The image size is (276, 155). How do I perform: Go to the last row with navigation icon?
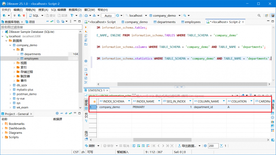pos(167,146)
